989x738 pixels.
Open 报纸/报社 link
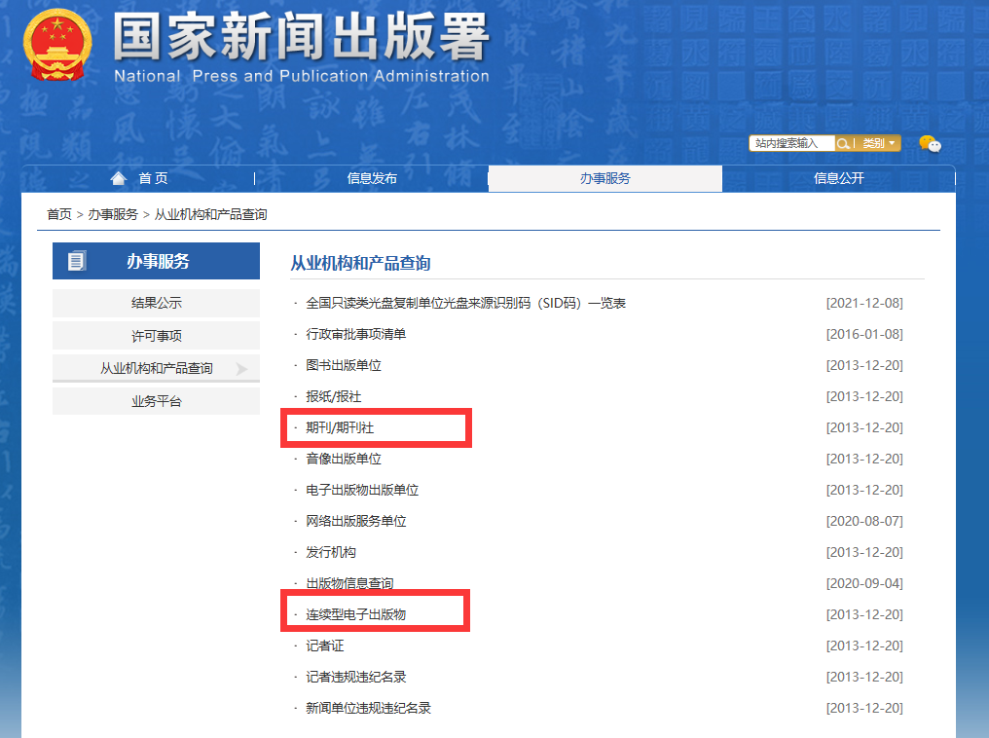(333, 397)
